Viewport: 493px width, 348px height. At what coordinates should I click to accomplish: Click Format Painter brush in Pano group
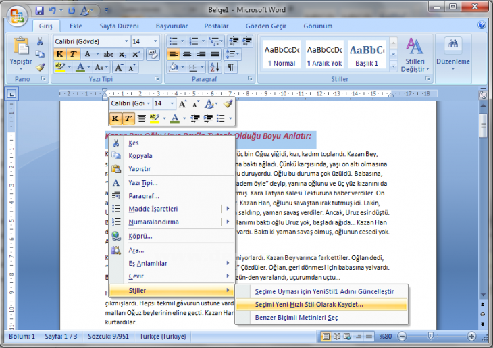[40, 67]
